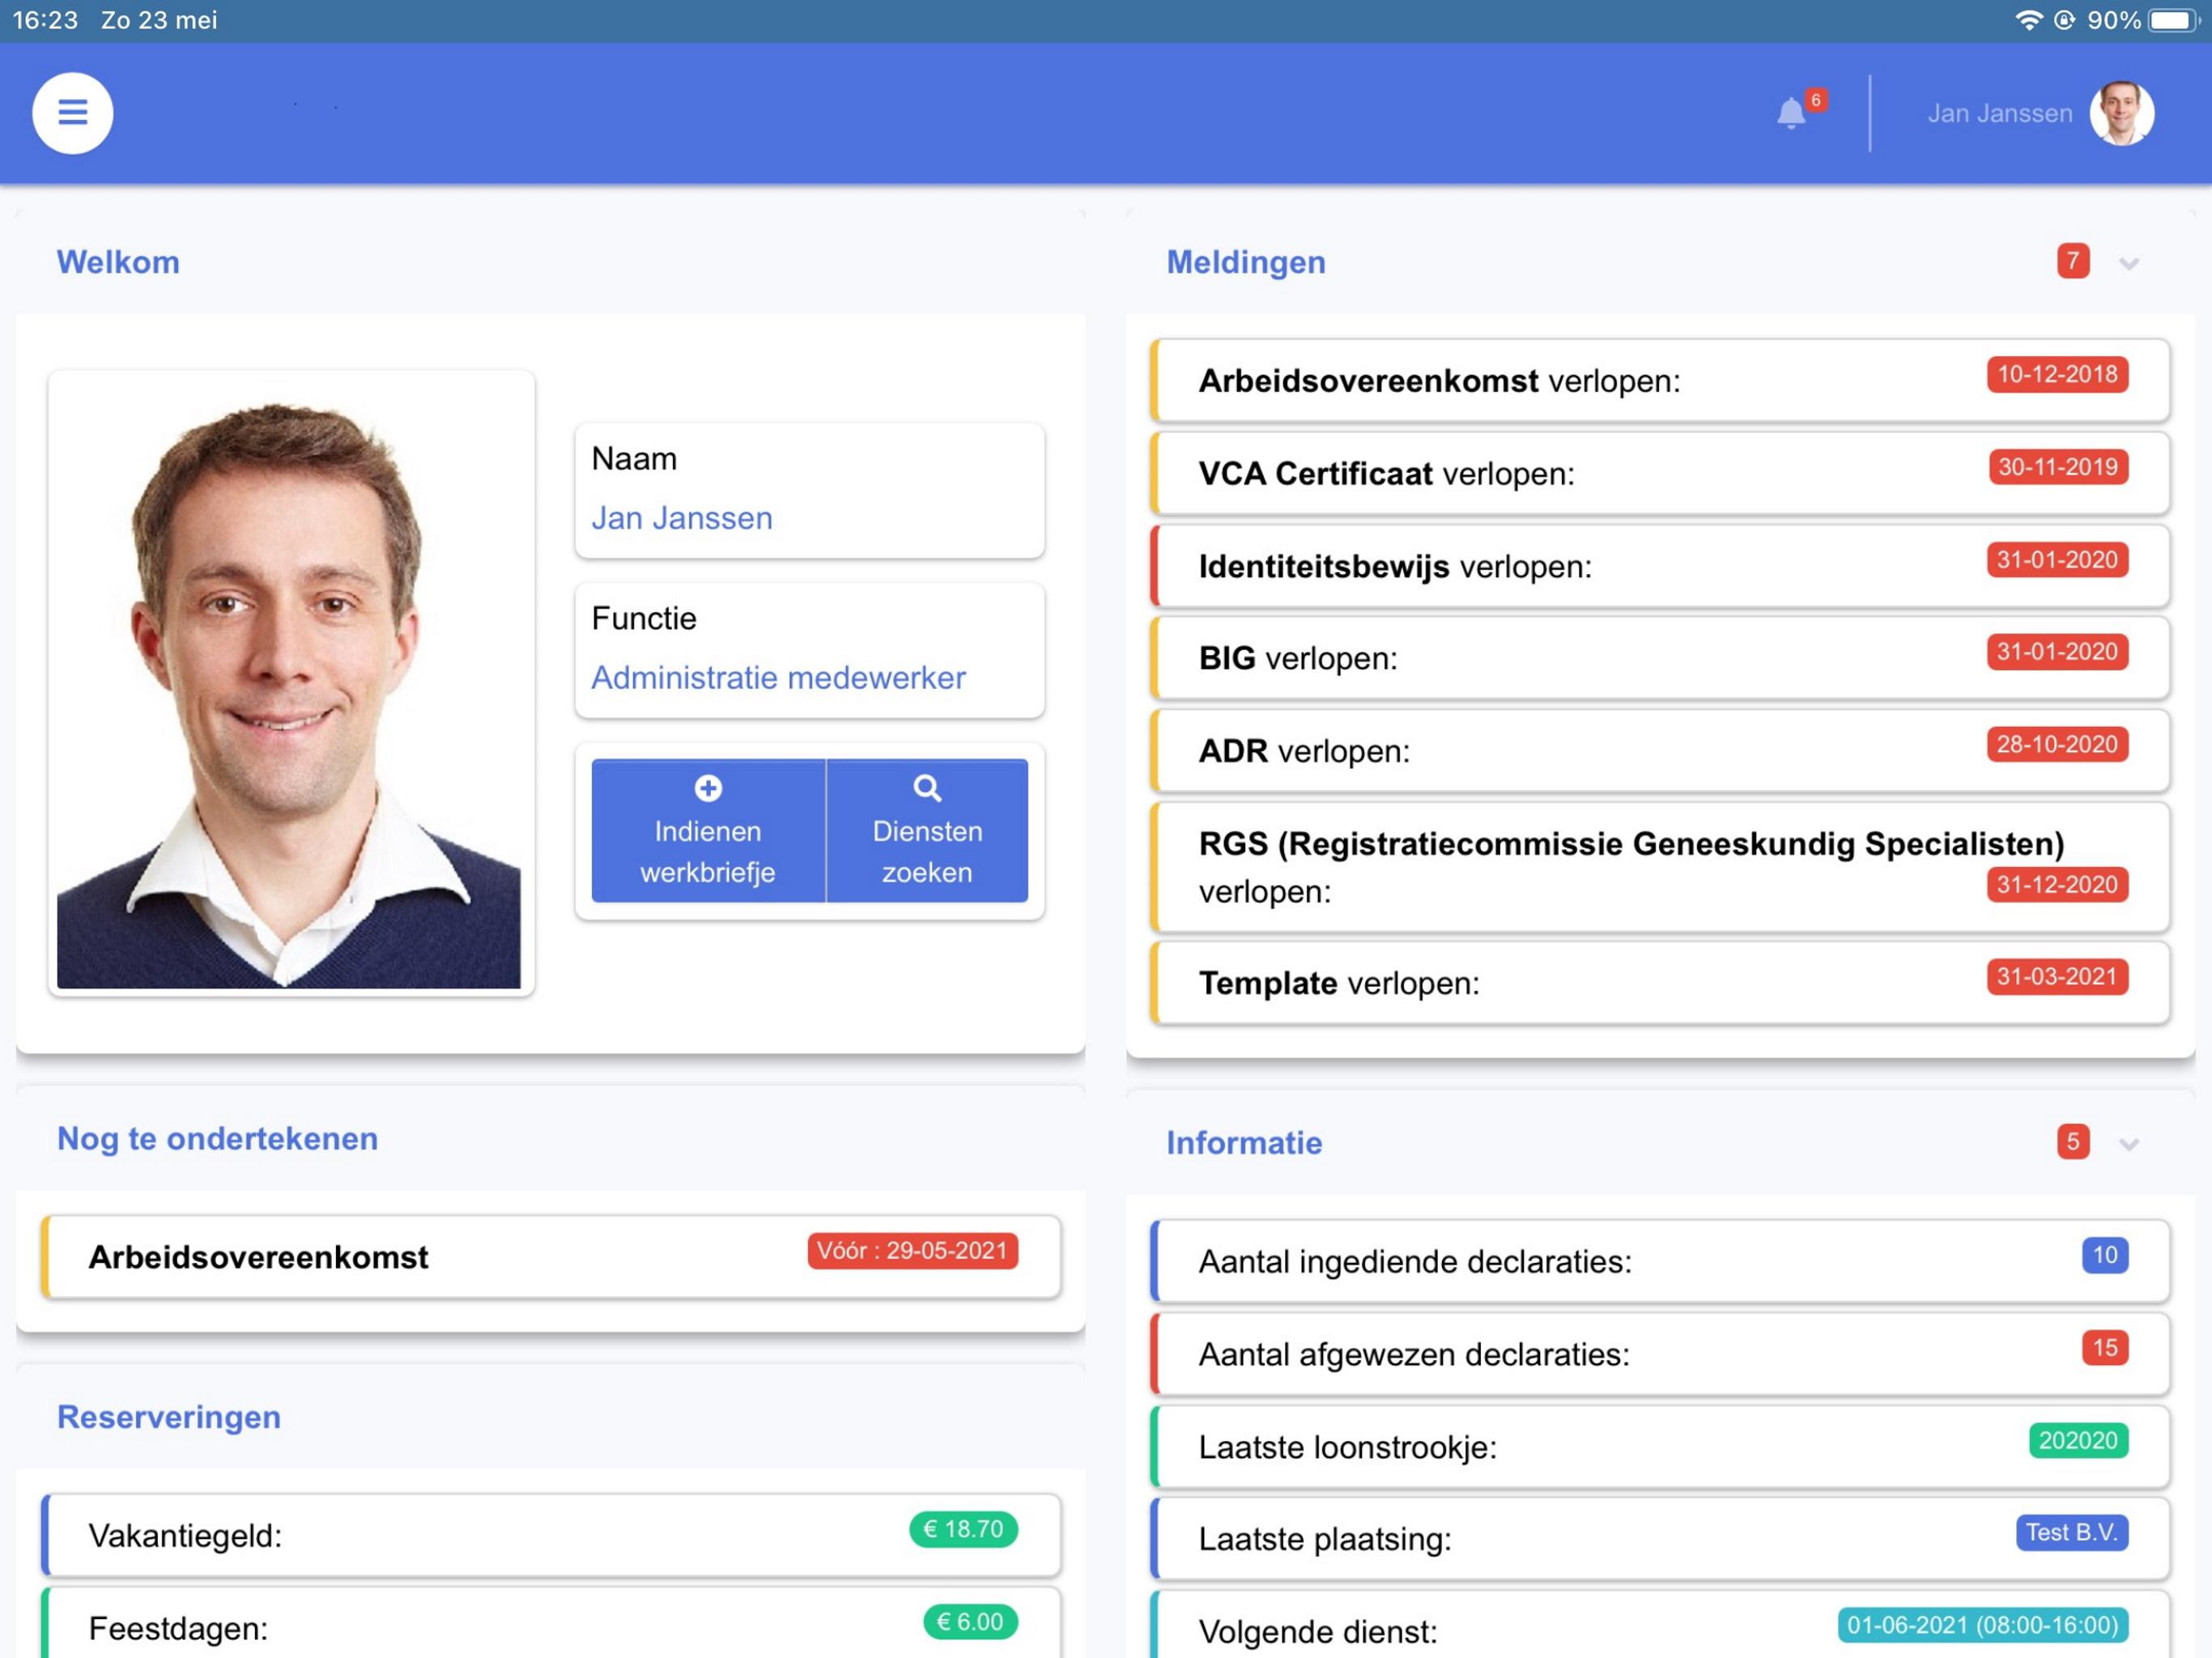Click the 202020 payslip badge
Image resolution: width=2212 pixels, height=1658 pixels.
(x=2078, y=1441)
